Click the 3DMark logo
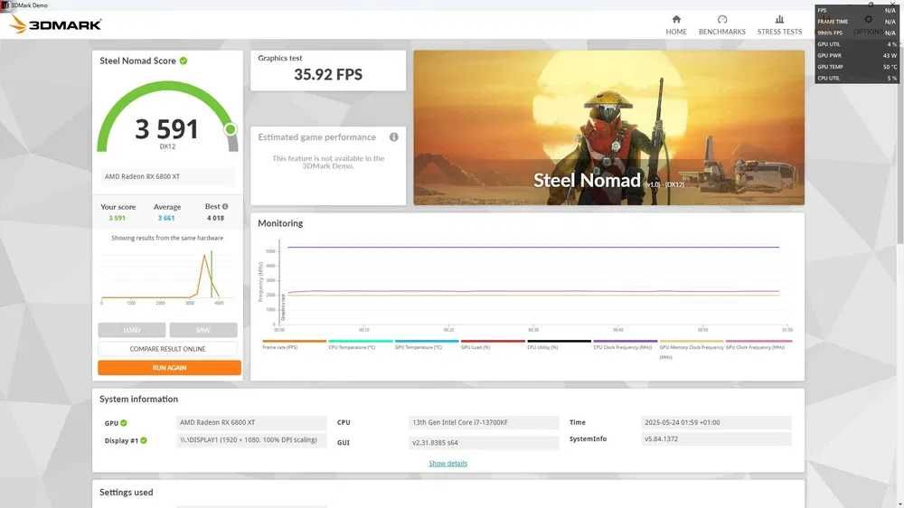 [55, 24]
